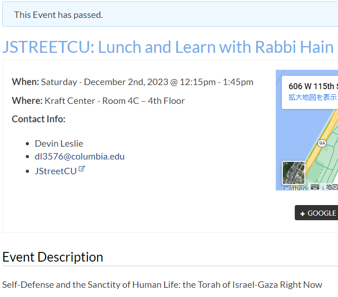Add the event to Google Calendar
This screenshot has width=338, height=297.
coord(317,213)
